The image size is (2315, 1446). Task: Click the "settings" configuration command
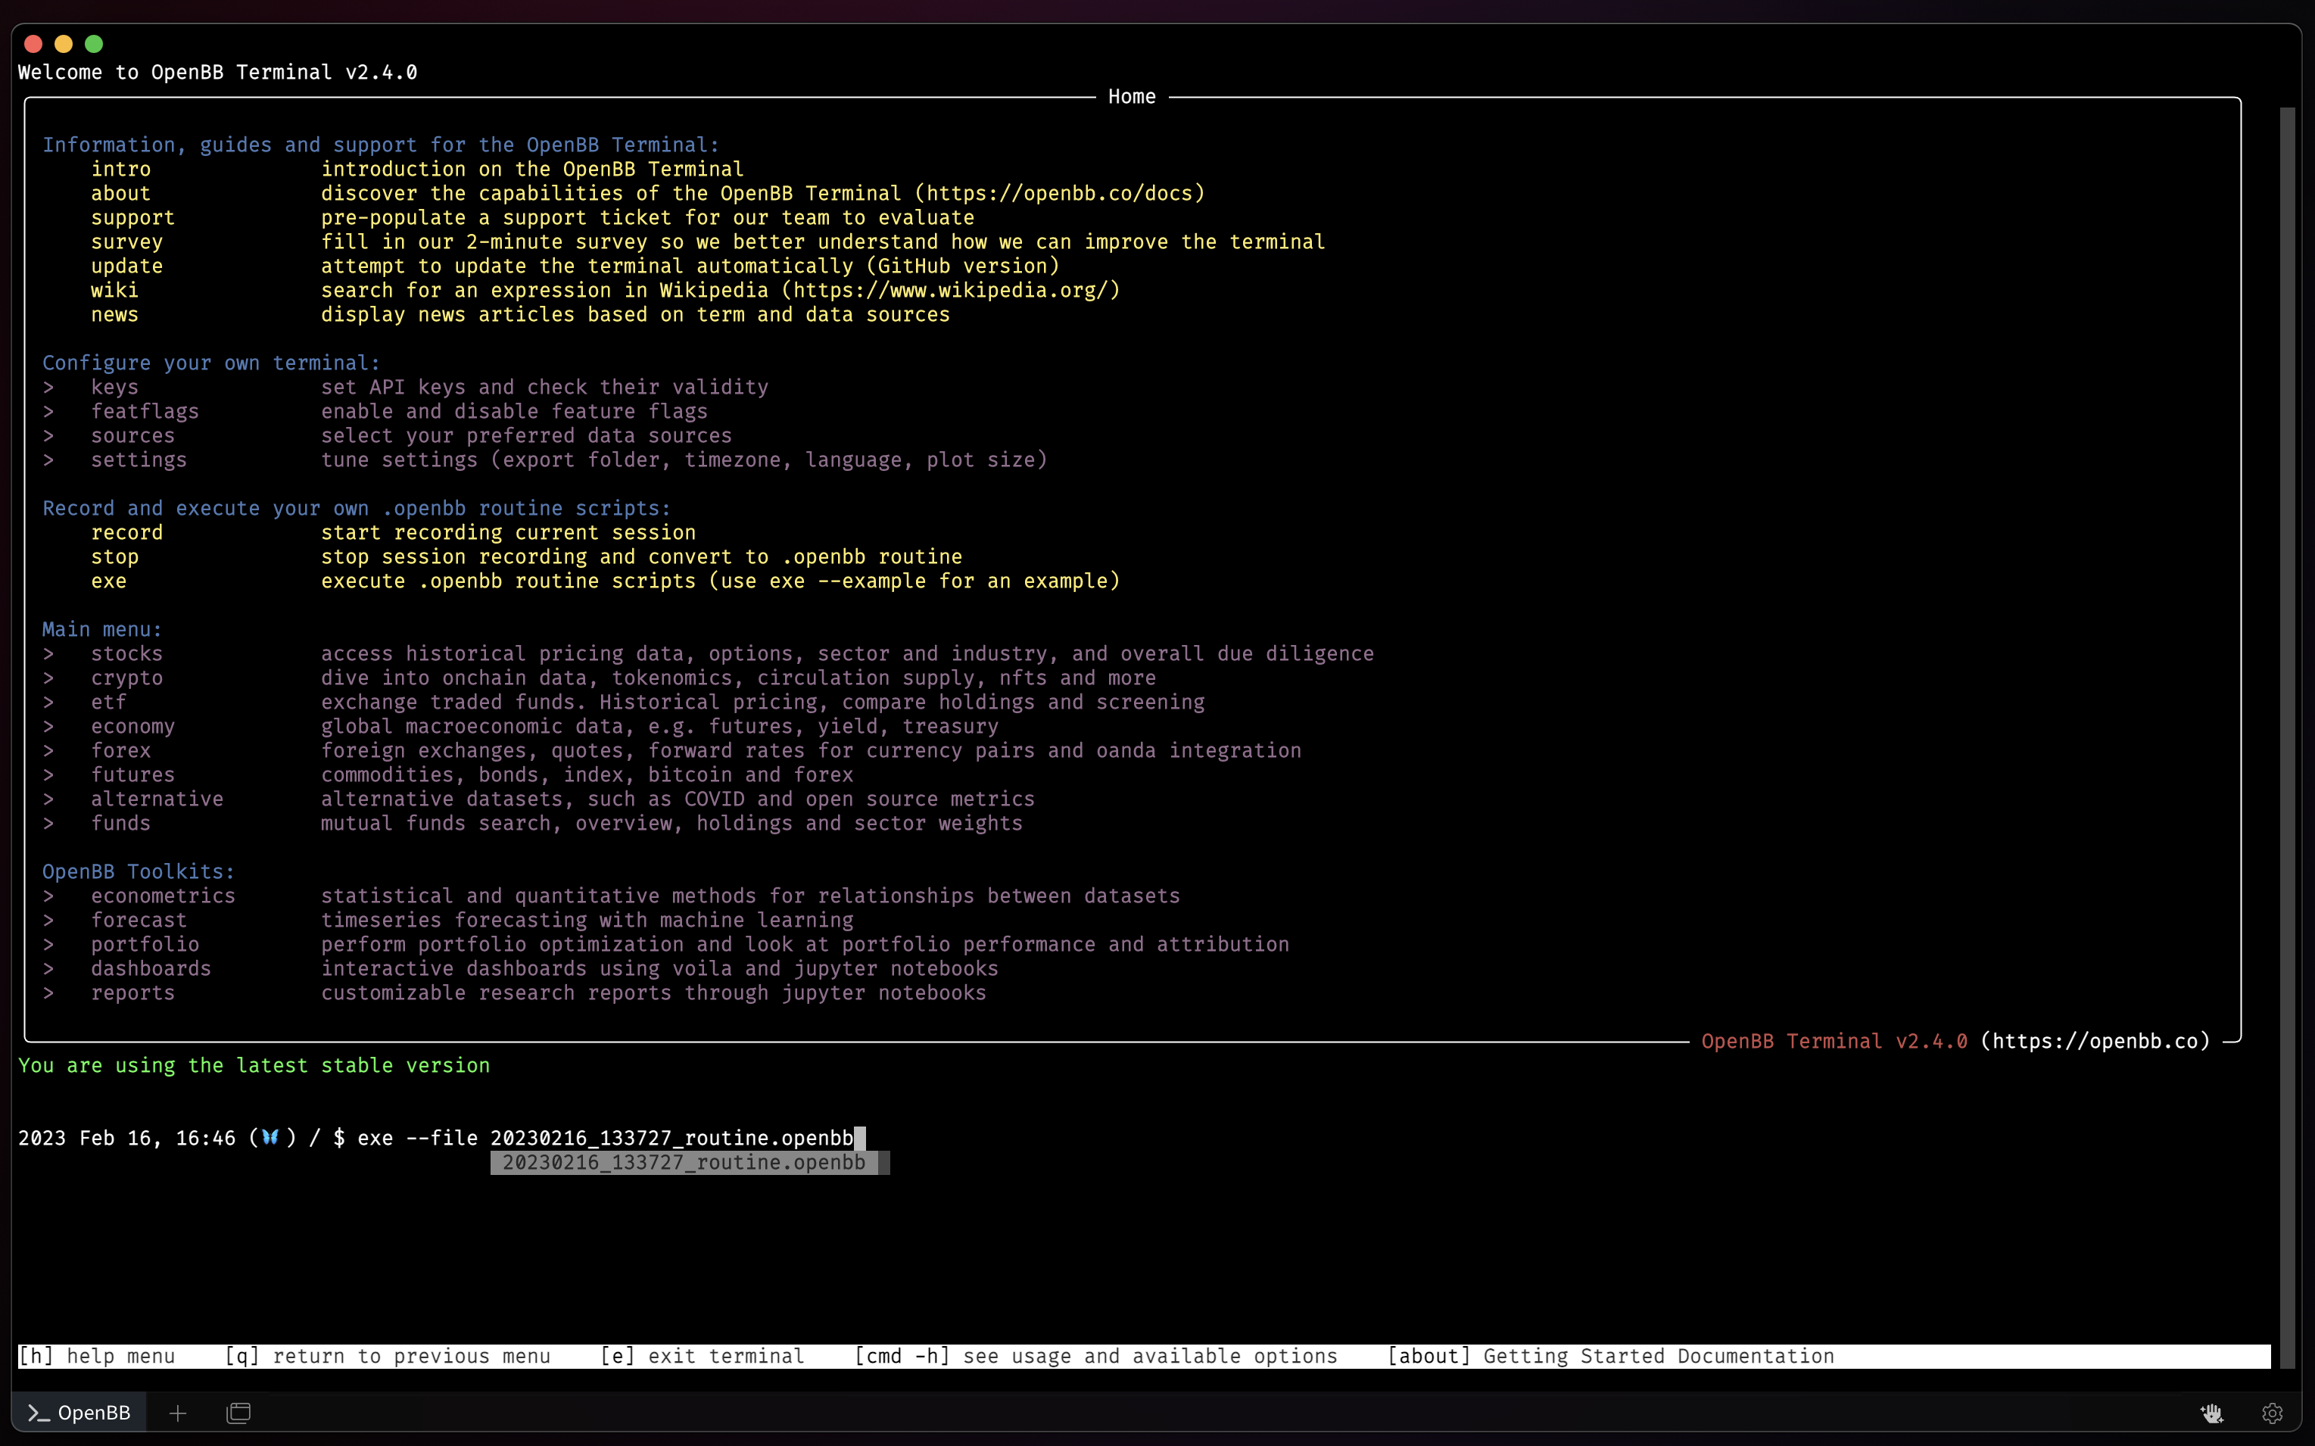[139, 459]
